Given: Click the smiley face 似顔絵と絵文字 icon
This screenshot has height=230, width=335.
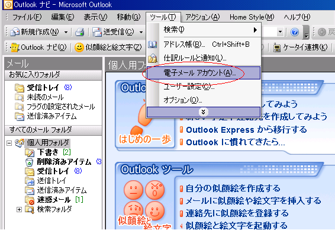Looking at the screenshot, I should tap(79, 47).
